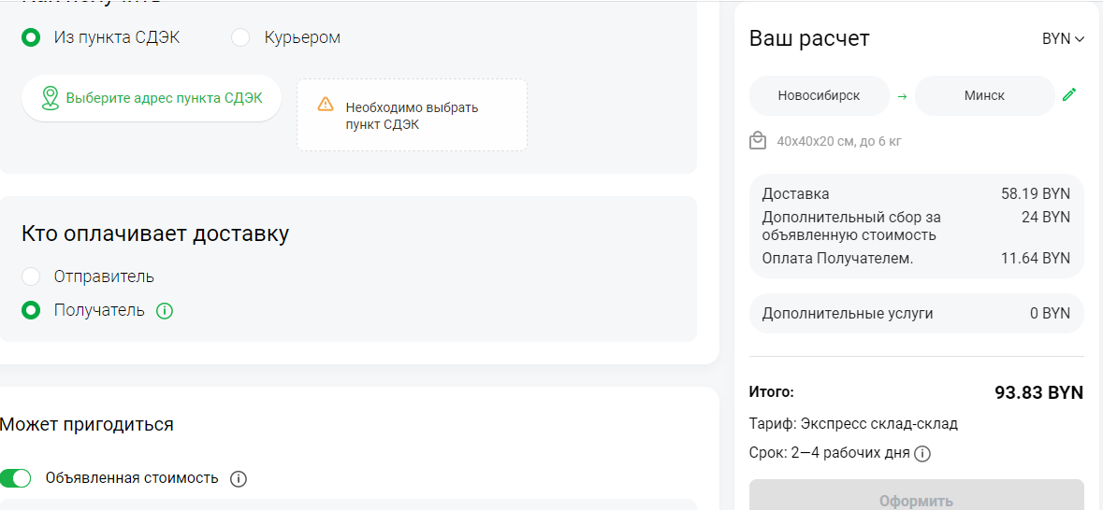The image size is (1103, 510).
Task: Click the orange warning triangle icon
Action: pos(325,105)
